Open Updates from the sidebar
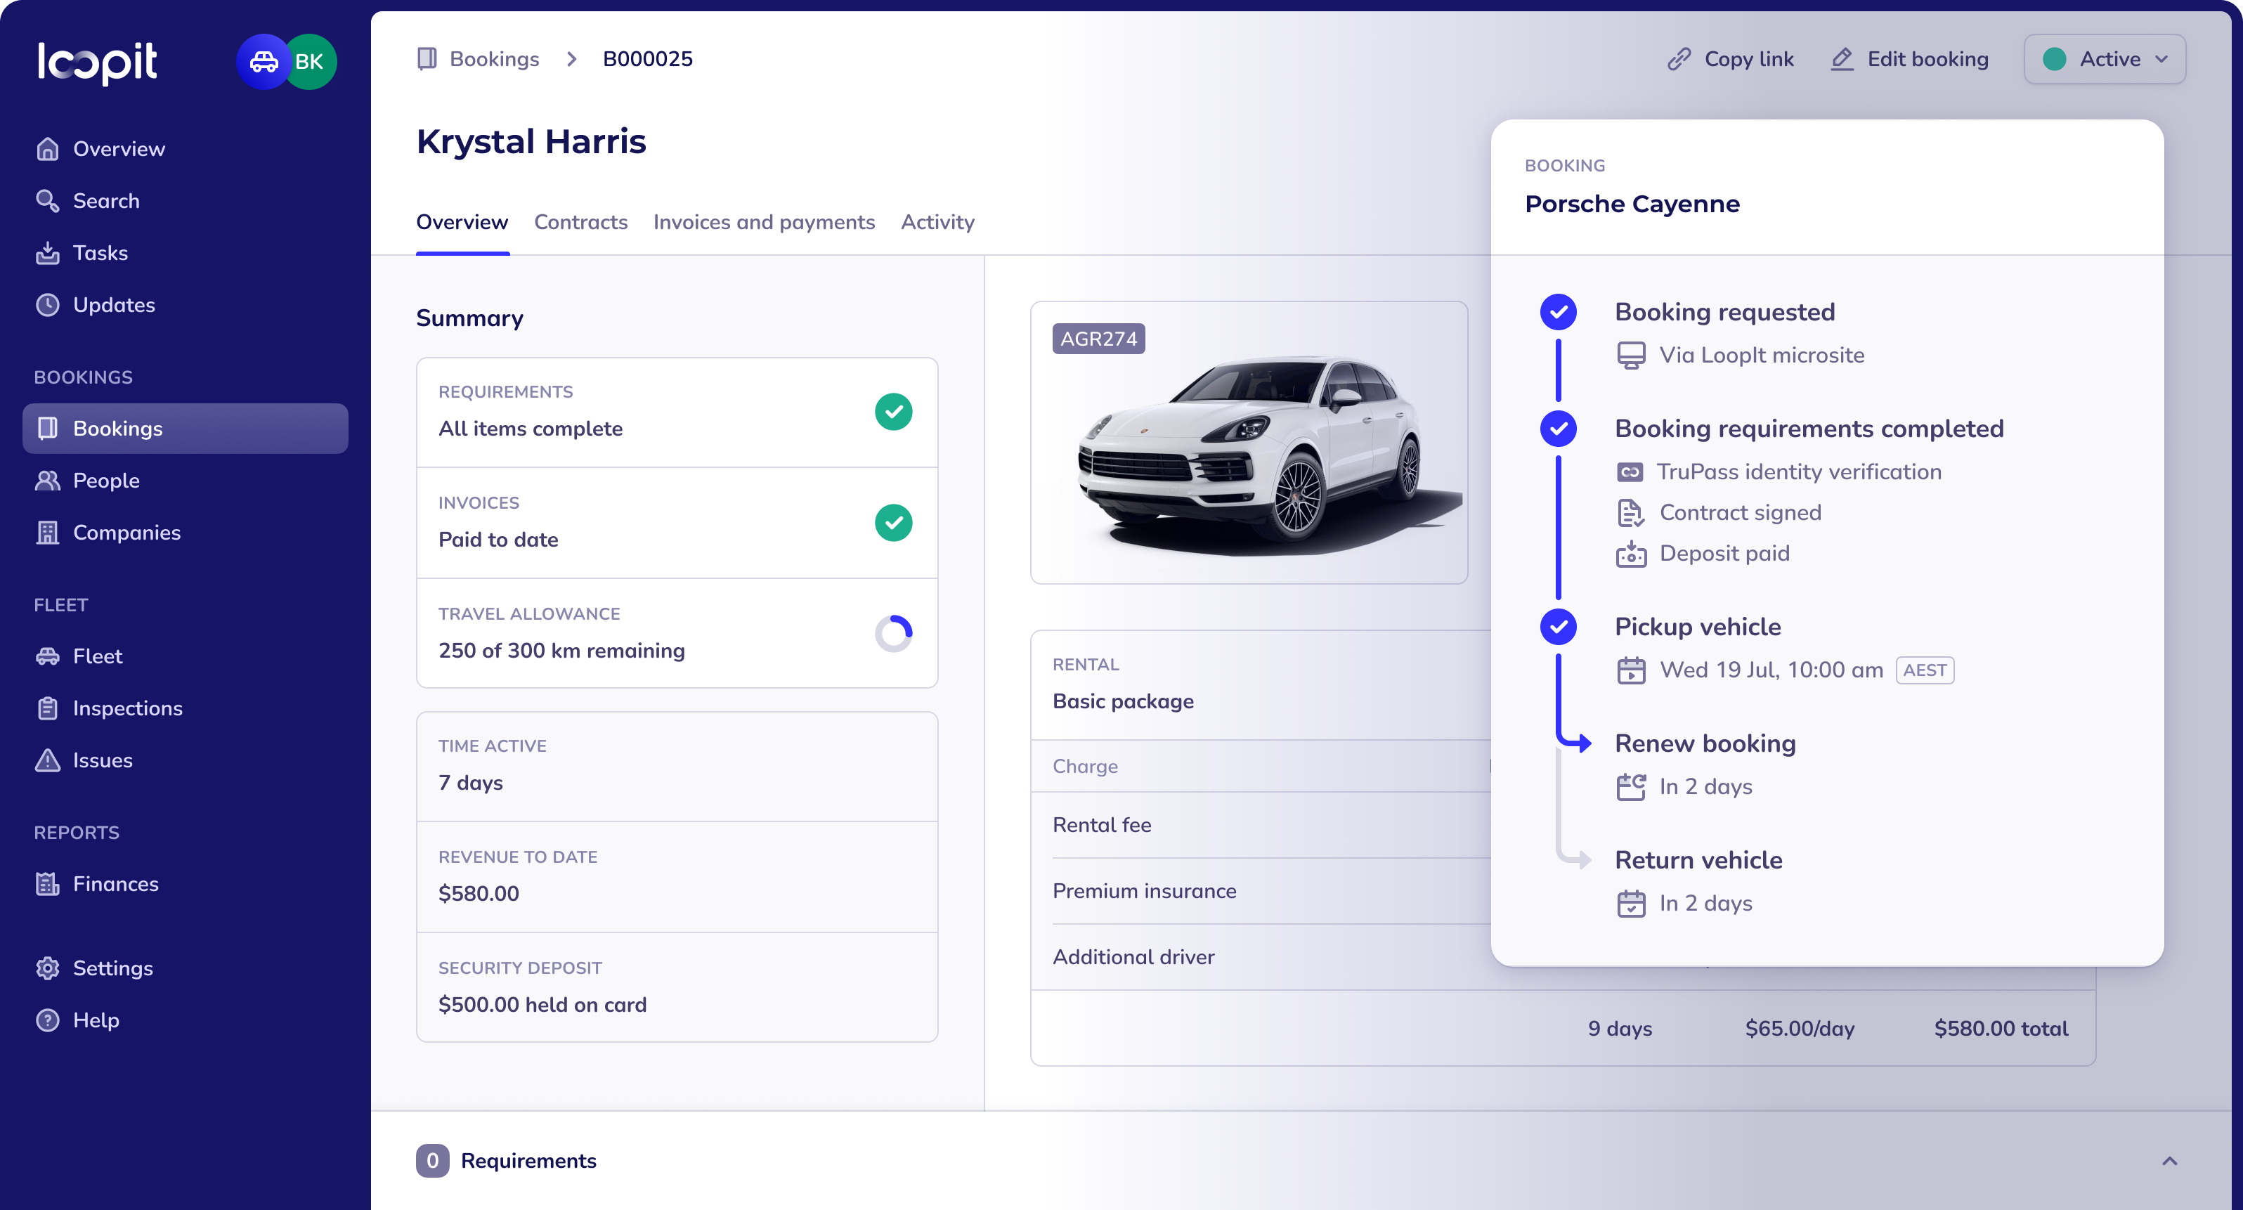Image resolution: width=2243 pixels, height=1210 pixels. click(x=48, y=305)
